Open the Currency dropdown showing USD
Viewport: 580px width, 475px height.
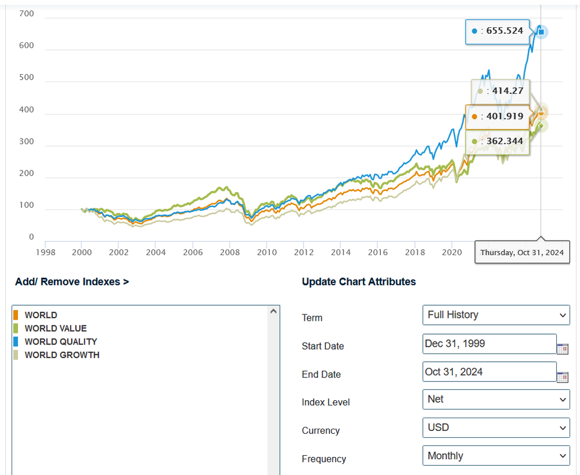click(x=496, y=427)
